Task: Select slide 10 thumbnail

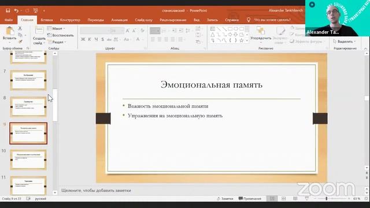Action: click(x=28, y=159)
